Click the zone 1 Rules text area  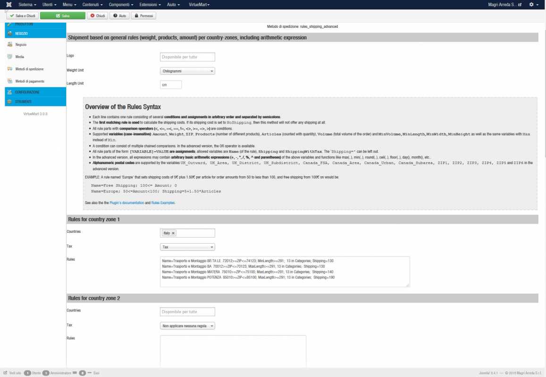coord(285,271)
